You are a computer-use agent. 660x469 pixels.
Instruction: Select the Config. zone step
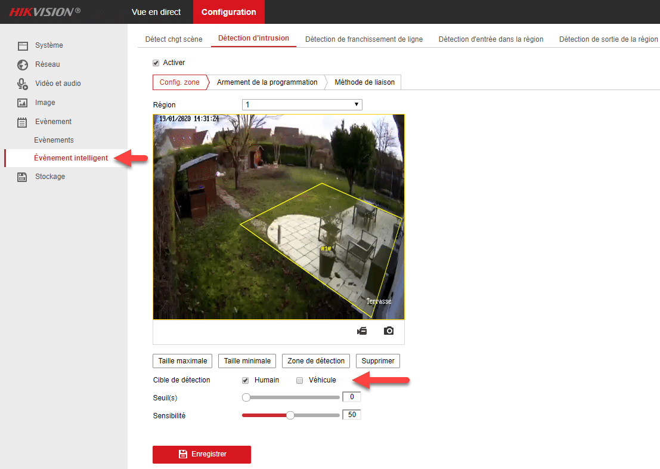[179, 82]
